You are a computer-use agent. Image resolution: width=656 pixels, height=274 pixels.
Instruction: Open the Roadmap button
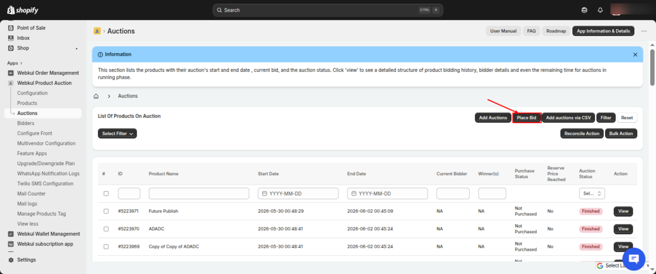tap(556, 31)
